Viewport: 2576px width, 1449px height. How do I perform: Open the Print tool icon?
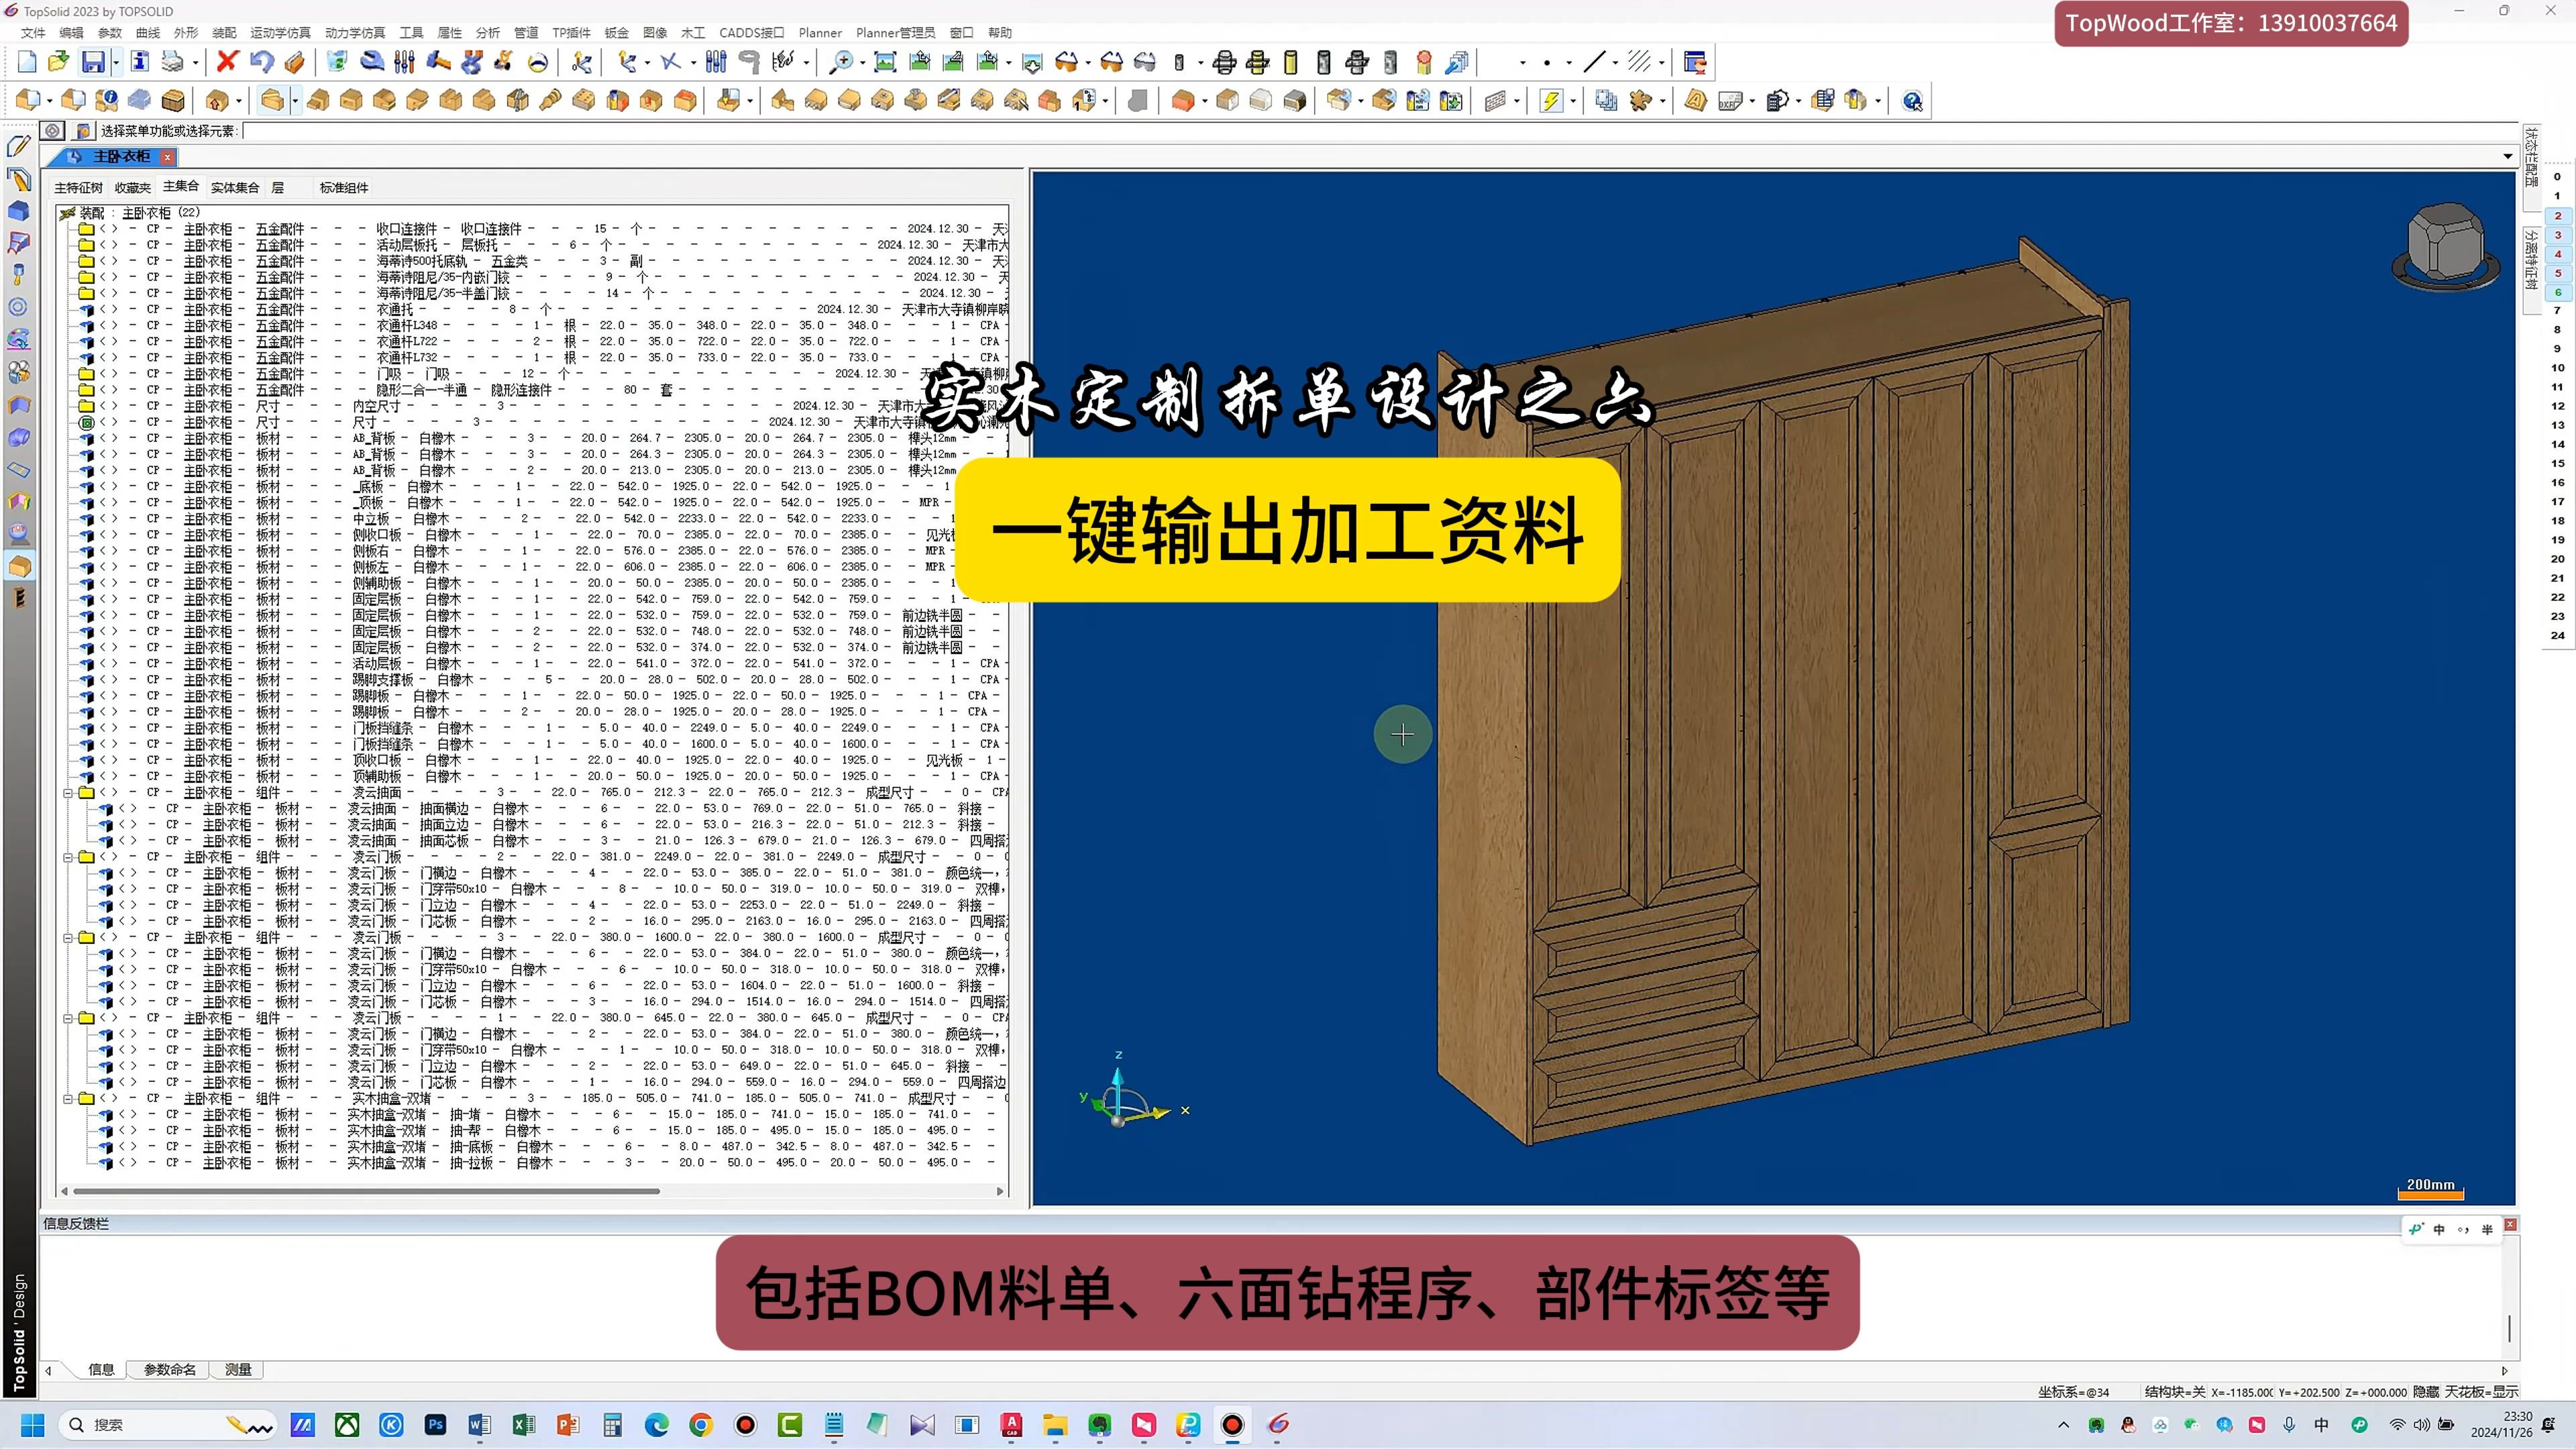coord(172,62)
